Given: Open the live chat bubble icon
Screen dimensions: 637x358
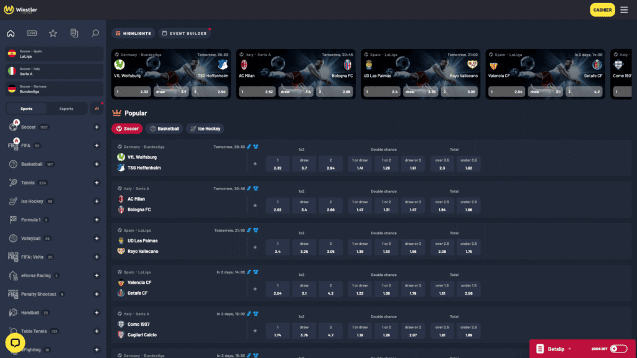Looking at the screenshot, I should (x=15, y=343).
